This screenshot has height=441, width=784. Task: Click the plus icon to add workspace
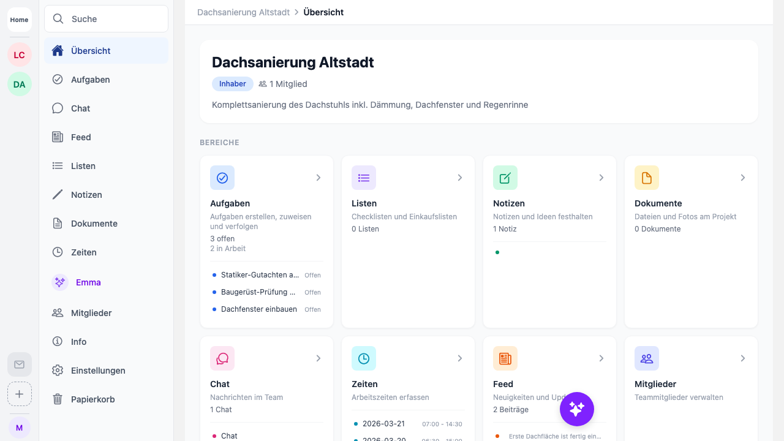pyautogui.click(x=19, y=394)
